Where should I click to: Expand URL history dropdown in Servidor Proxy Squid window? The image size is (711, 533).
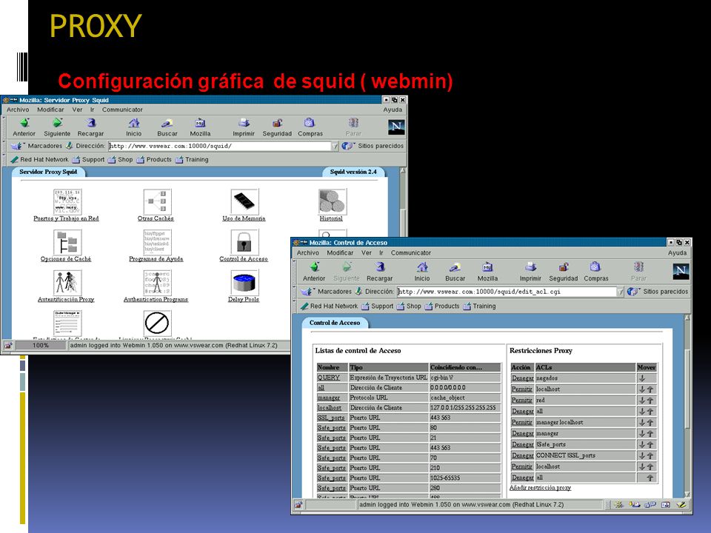pos(335,146)
